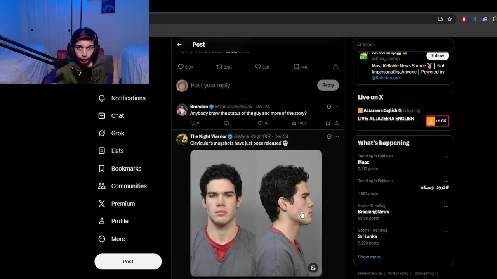This screenshot has width=497, height=279.
Task: Open options for the Sri Lanka trend
Action: pyautogui.click(x=446, y=231)
